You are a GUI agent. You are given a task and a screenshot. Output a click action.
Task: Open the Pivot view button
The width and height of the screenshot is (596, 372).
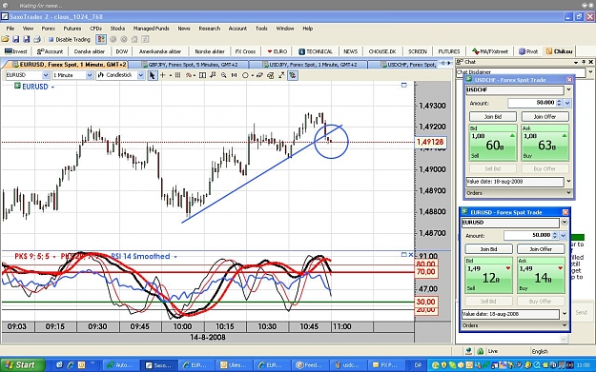(528, 51)
